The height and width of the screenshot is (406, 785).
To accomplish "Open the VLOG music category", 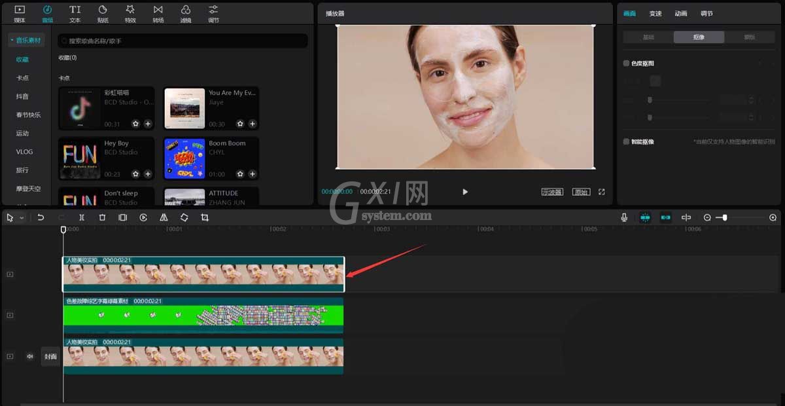I will [24, 151].
